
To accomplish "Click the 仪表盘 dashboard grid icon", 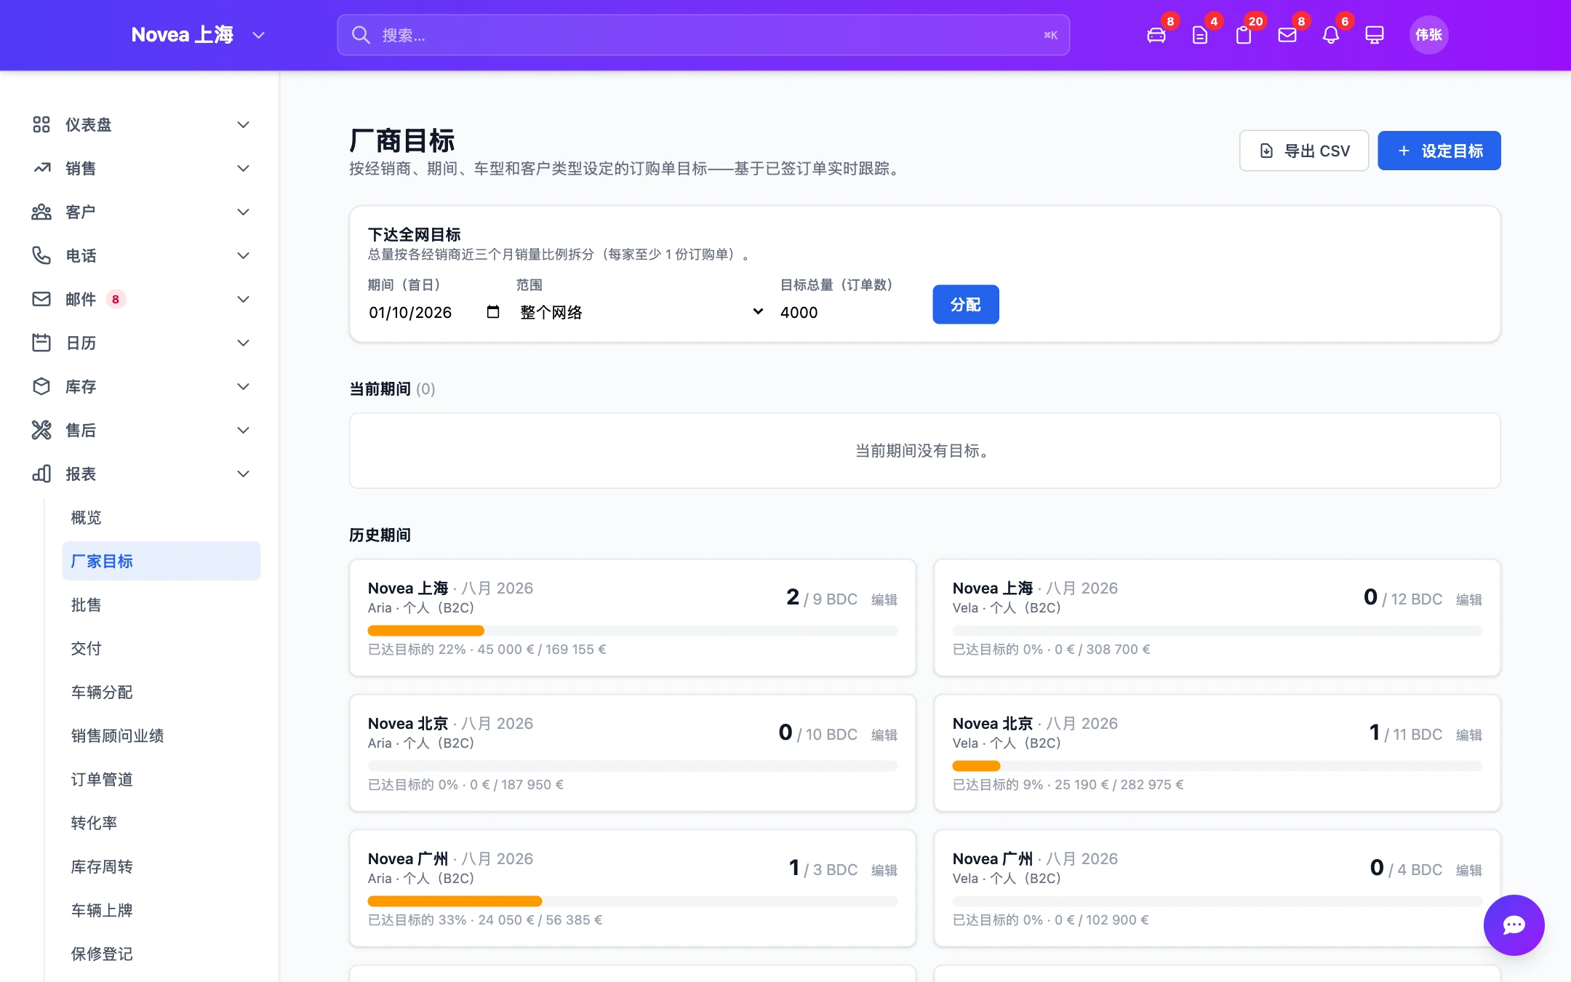I will pyautogui.click(x=41, y=124).
